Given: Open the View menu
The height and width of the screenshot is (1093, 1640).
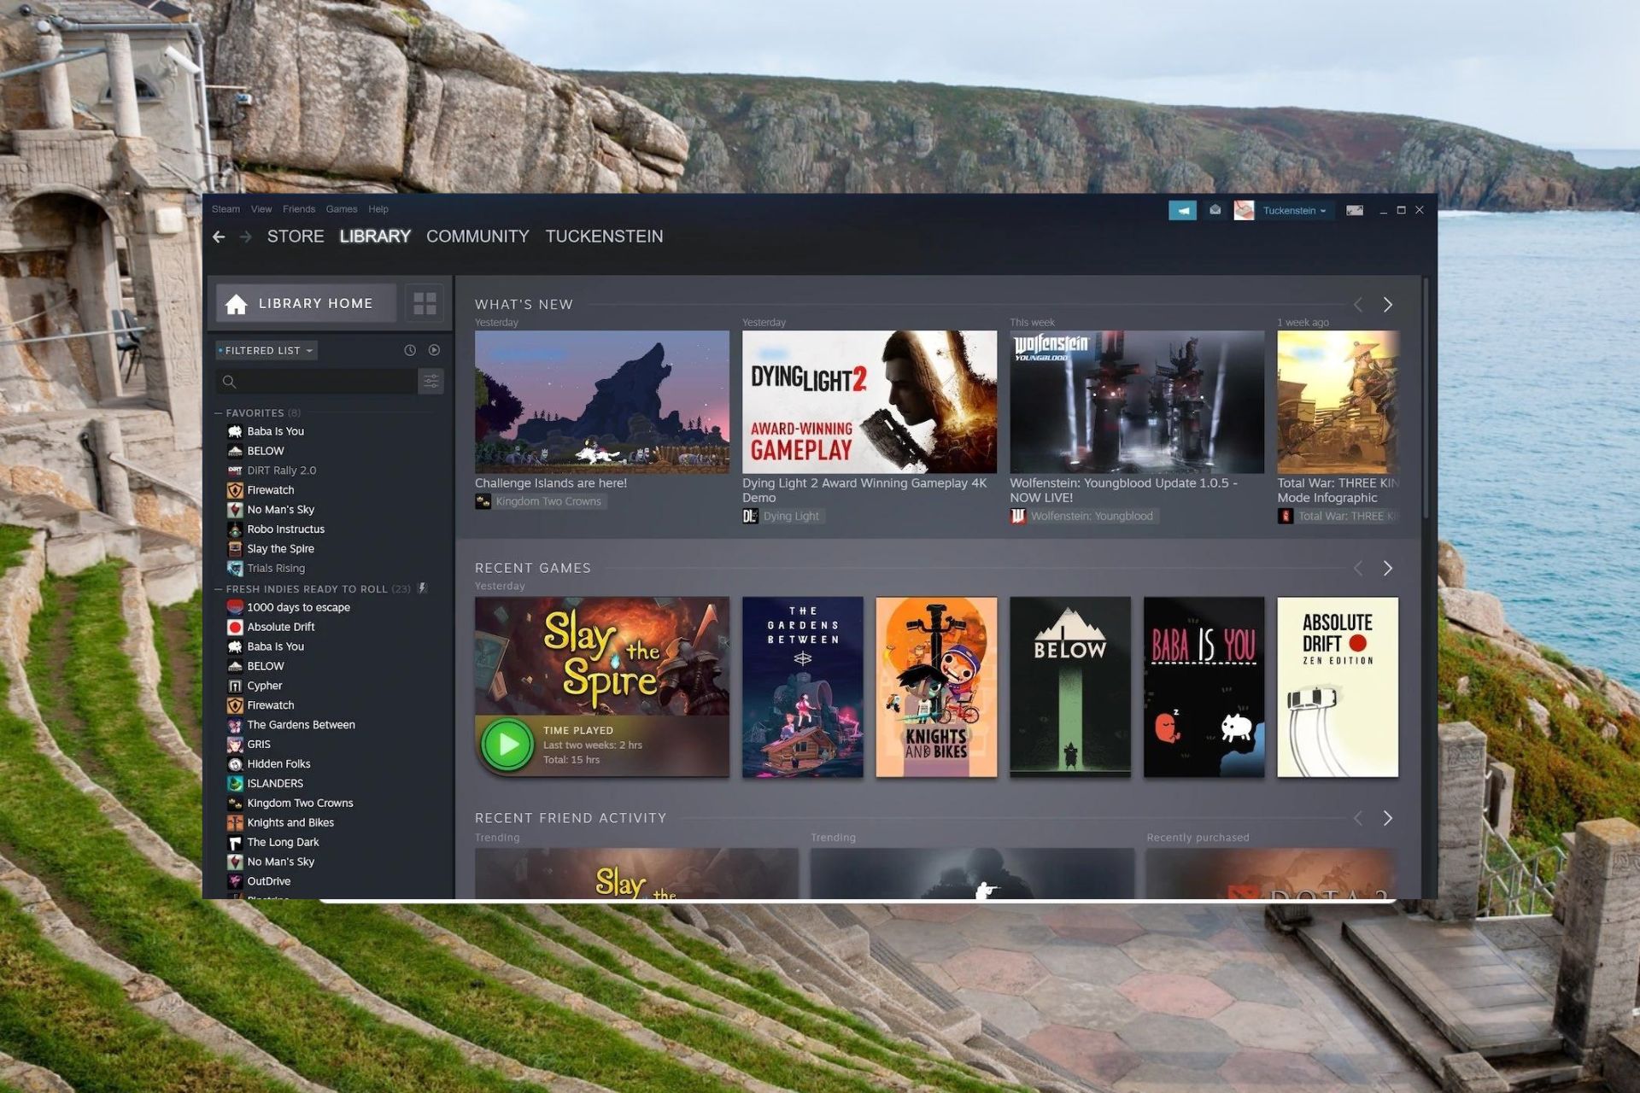Looking at the screenshot, I should click(x=261, y=209).
